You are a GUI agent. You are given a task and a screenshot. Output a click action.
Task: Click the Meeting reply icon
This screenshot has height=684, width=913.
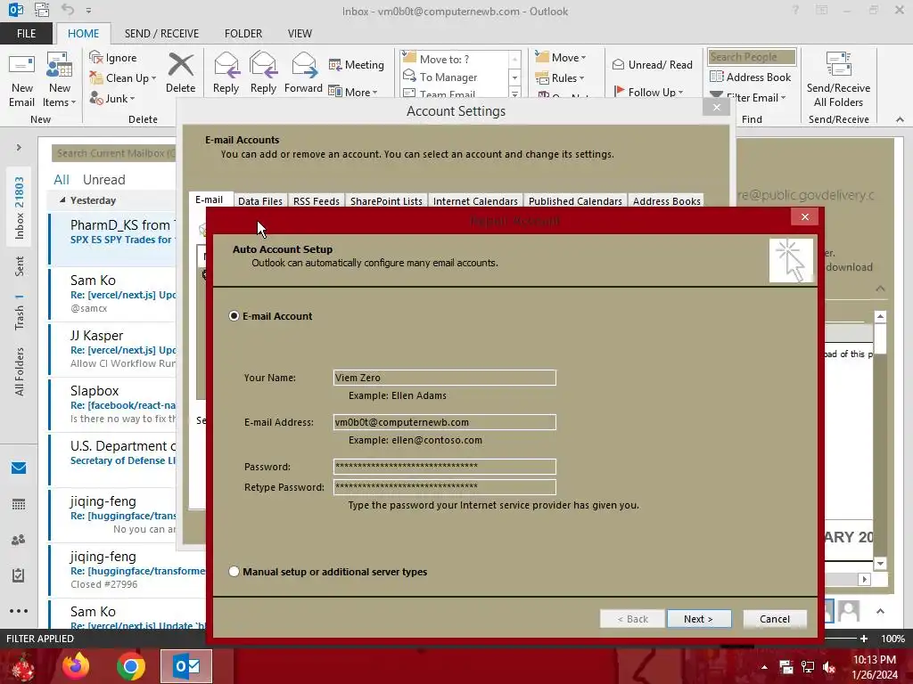357,64
